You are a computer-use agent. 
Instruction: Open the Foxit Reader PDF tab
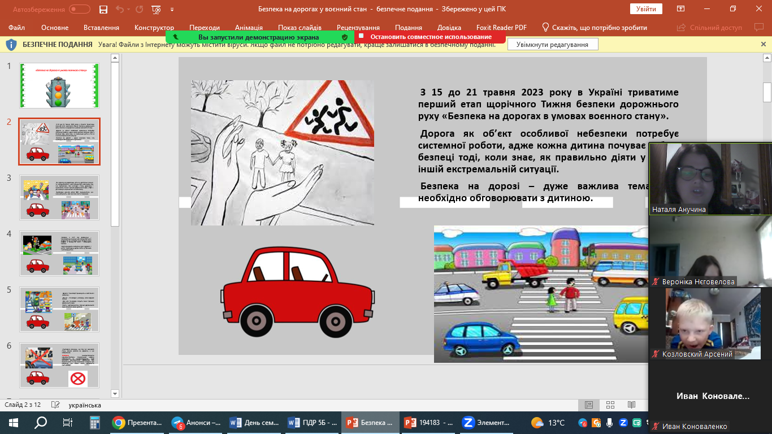[x=500, y=28]
